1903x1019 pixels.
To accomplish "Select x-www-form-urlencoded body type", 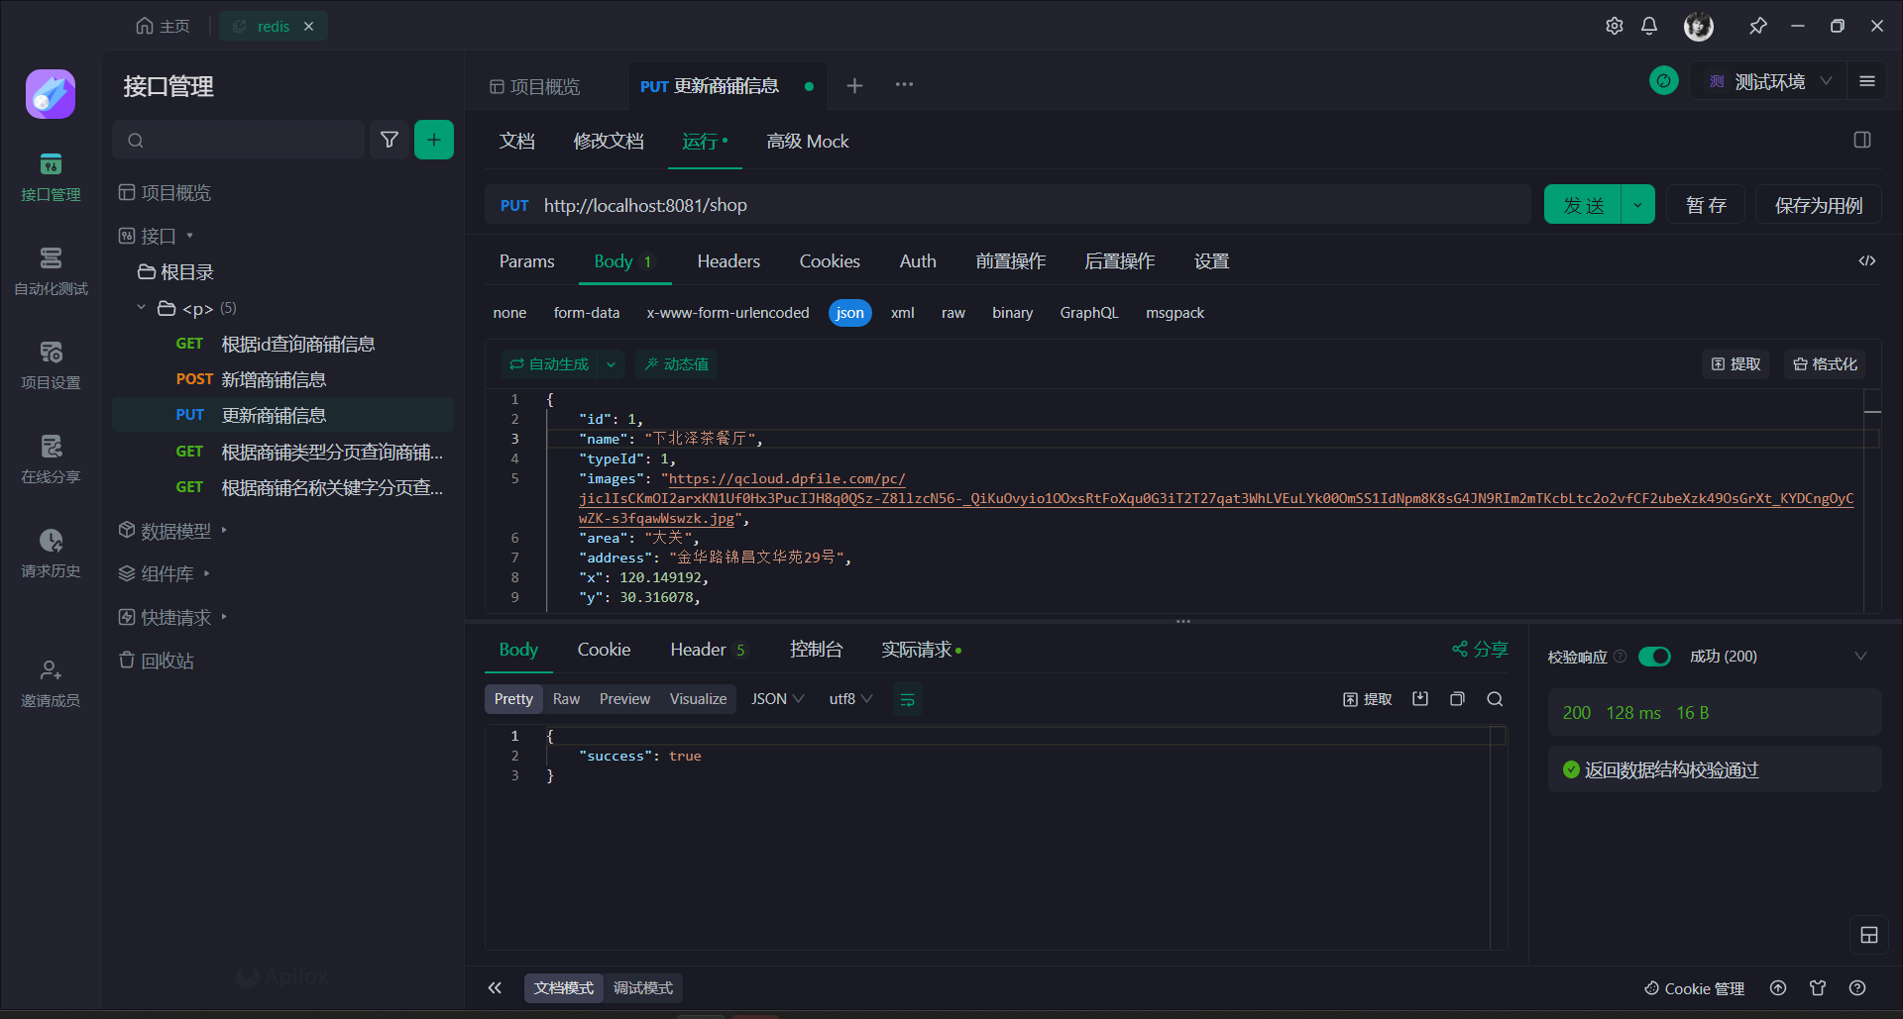I will [x=728, y=313].
